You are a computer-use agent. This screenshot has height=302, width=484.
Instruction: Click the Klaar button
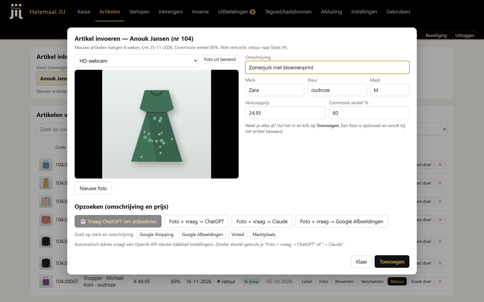(x=361, y=262)
